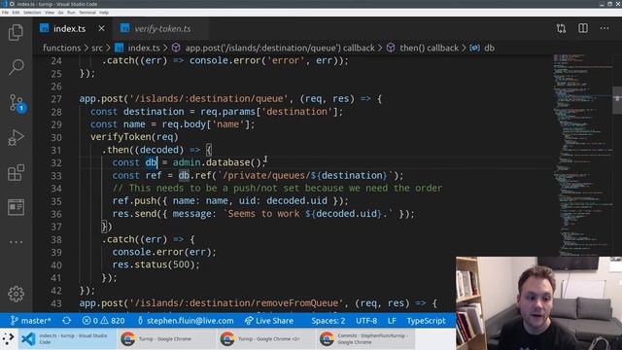Viewport: 622px width, 350px height.
Task: Click the comment on line 34
Action: tap(277, 188)
